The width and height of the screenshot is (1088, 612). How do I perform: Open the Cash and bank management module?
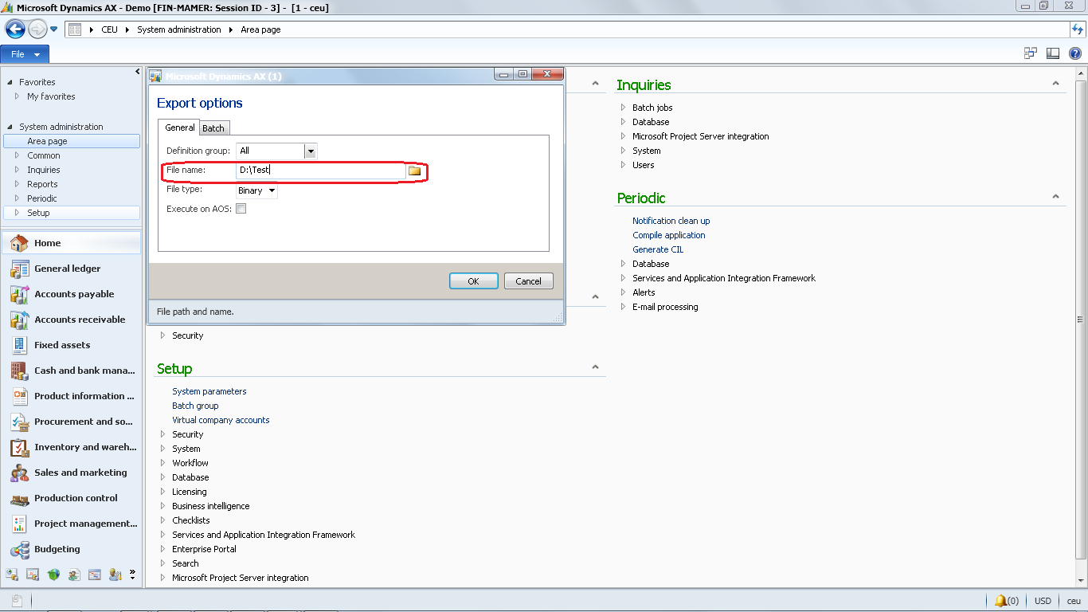pyautogui.click(x=72, y=371)
